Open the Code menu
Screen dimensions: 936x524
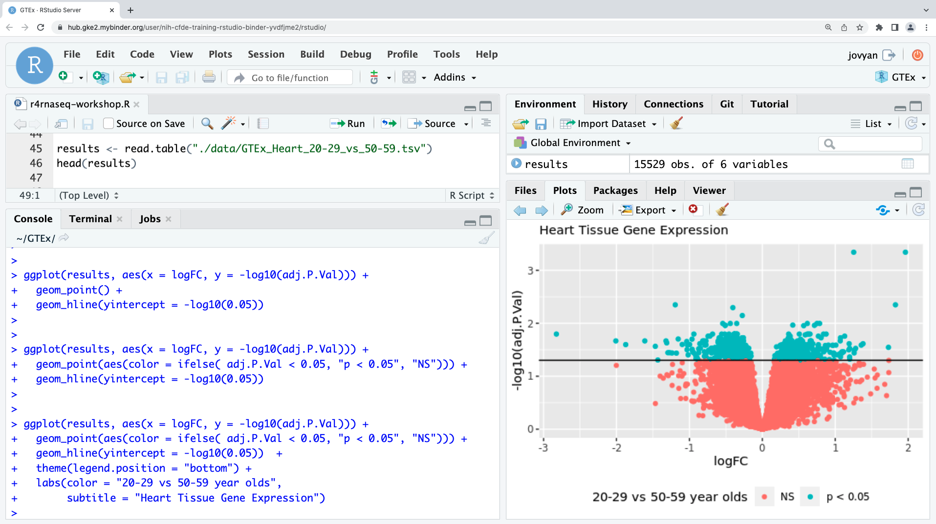tap(142, 54)
